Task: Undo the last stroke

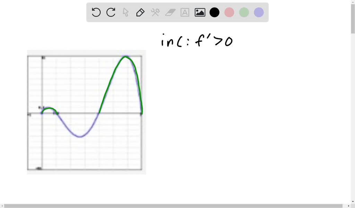Action: tap(96, 12)
